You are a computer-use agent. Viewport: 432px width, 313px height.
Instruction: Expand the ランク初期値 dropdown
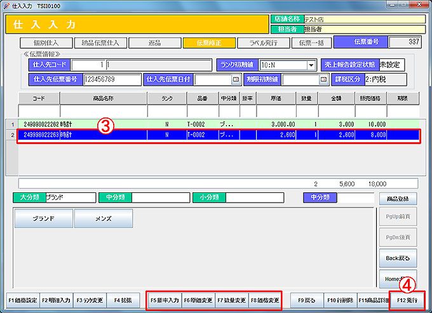pyautogui.click(x=311, y=65)
